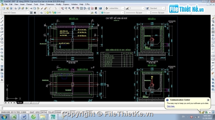Click the Erase tool in modify toolbar
The width and height of the screenshot is (215, 120).
(x=213, y=18)
